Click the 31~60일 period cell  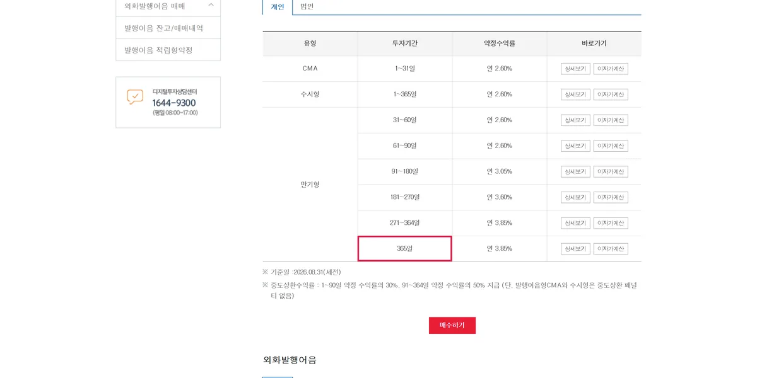coord(405,120)
